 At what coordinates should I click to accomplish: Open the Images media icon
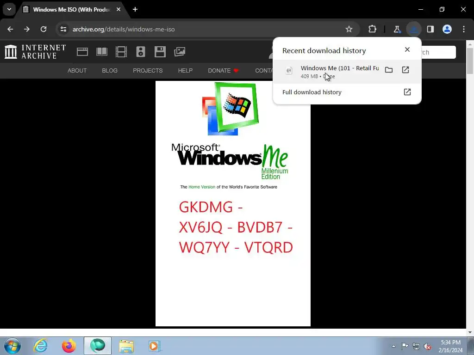(x=180, y=52)
